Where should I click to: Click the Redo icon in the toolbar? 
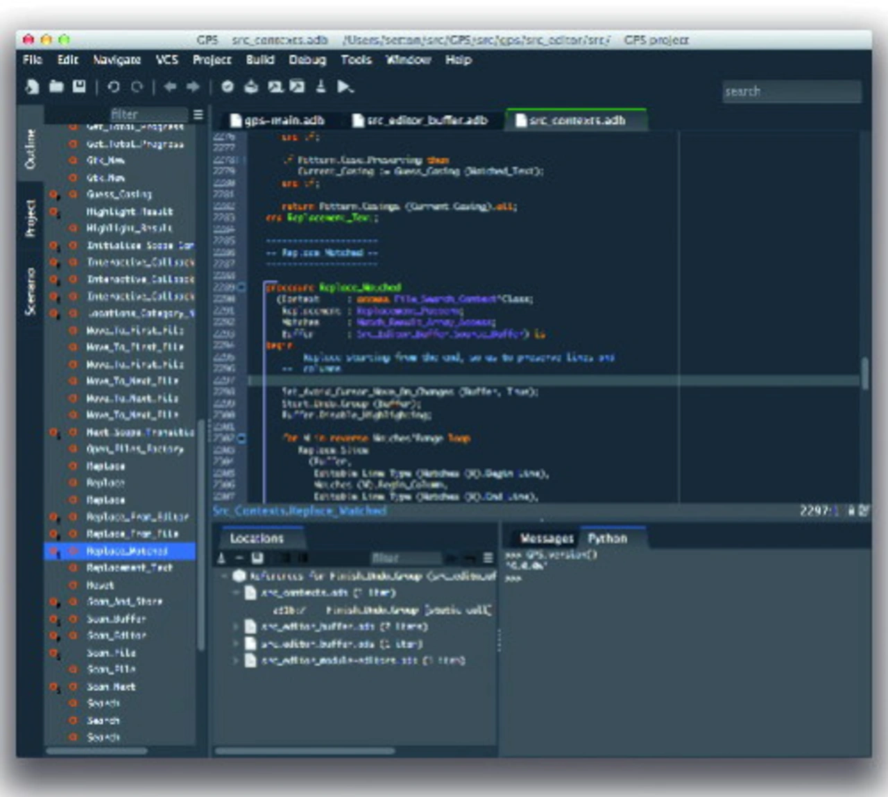[x=137, y=87]
